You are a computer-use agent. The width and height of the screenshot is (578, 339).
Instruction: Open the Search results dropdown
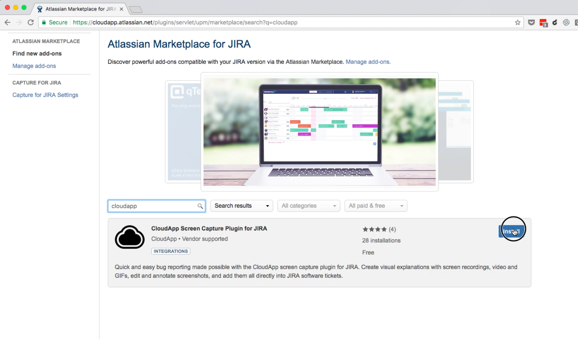point(241,206)
